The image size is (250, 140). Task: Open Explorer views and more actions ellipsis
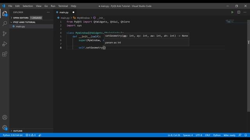pyautogui.click(x=48, y=12)
